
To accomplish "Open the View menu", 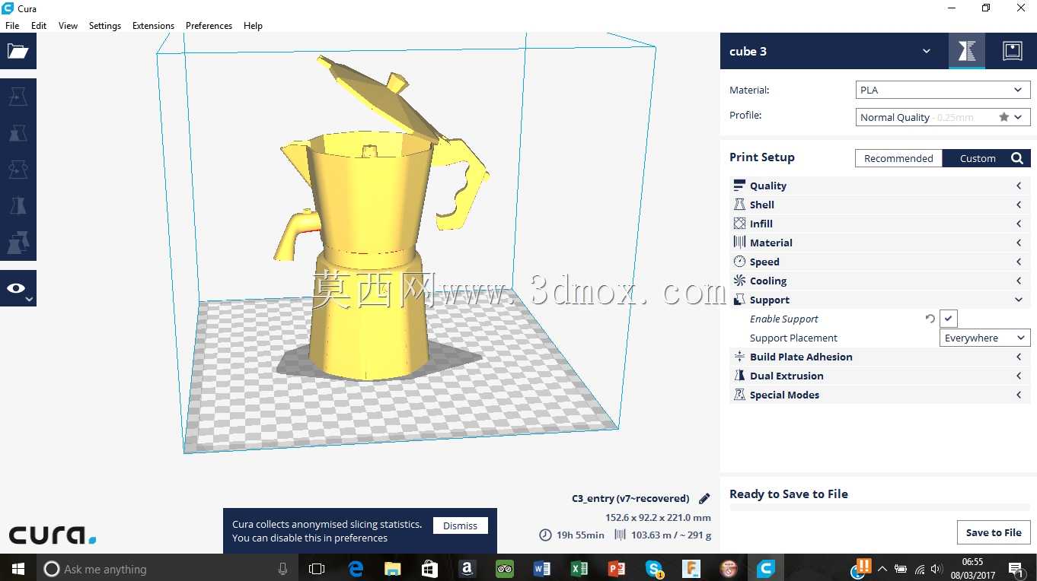I will [68, 25].
